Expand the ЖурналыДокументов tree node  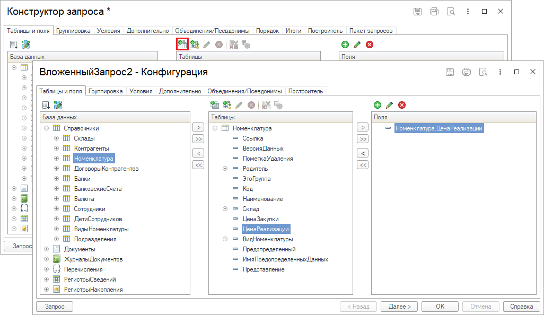point(46,259)
